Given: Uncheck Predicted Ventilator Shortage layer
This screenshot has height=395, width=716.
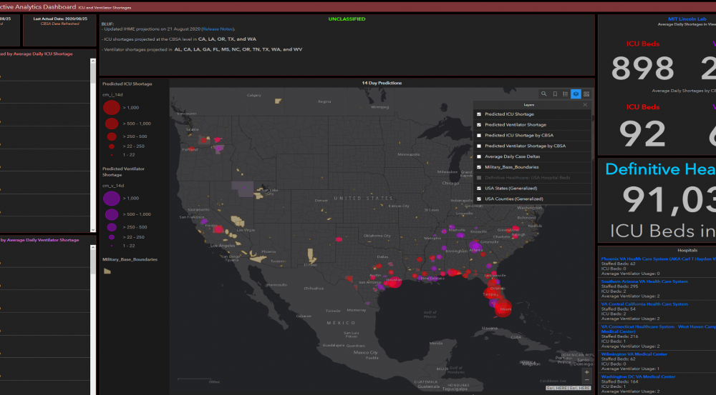Looking at the screenshot, I should (x=479, y=125).
